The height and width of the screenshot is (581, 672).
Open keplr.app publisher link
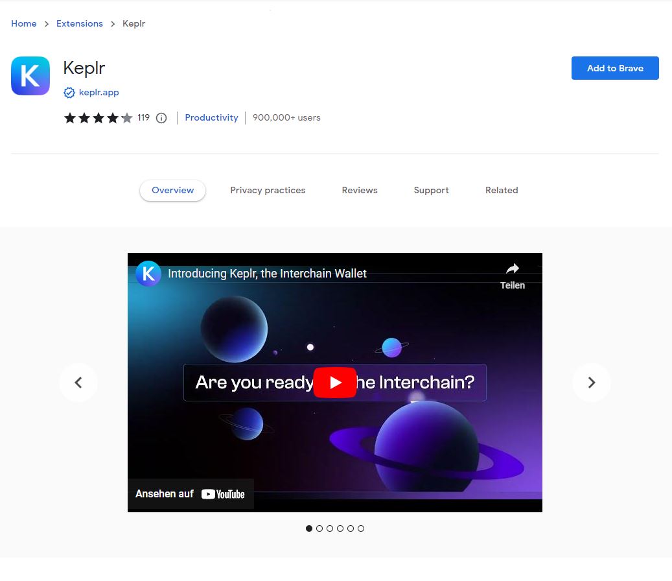point(99,93)
